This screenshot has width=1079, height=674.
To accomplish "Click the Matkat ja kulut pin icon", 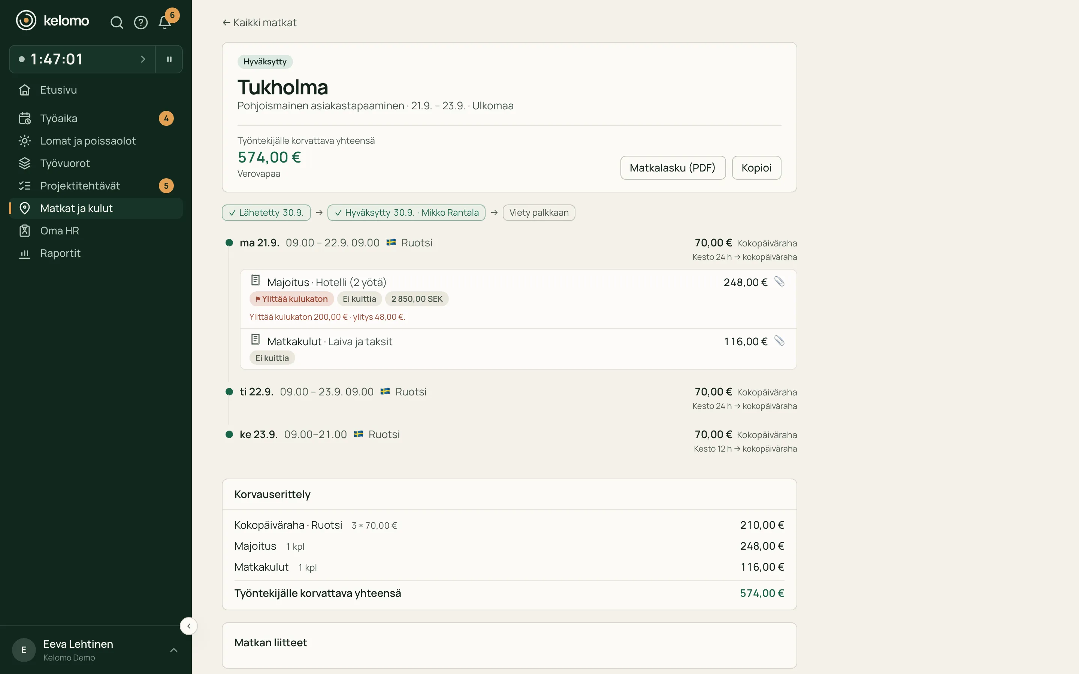I will click(x=24, y=208).
